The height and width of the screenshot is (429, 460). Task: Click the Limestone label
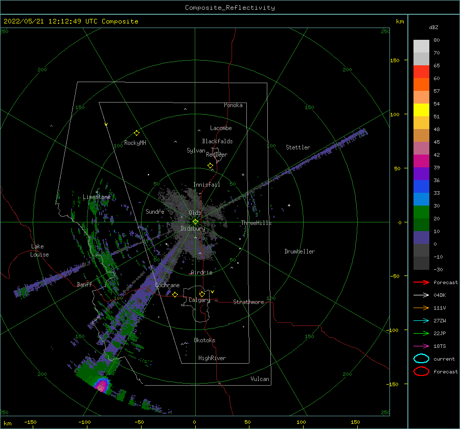pos(97,197)
